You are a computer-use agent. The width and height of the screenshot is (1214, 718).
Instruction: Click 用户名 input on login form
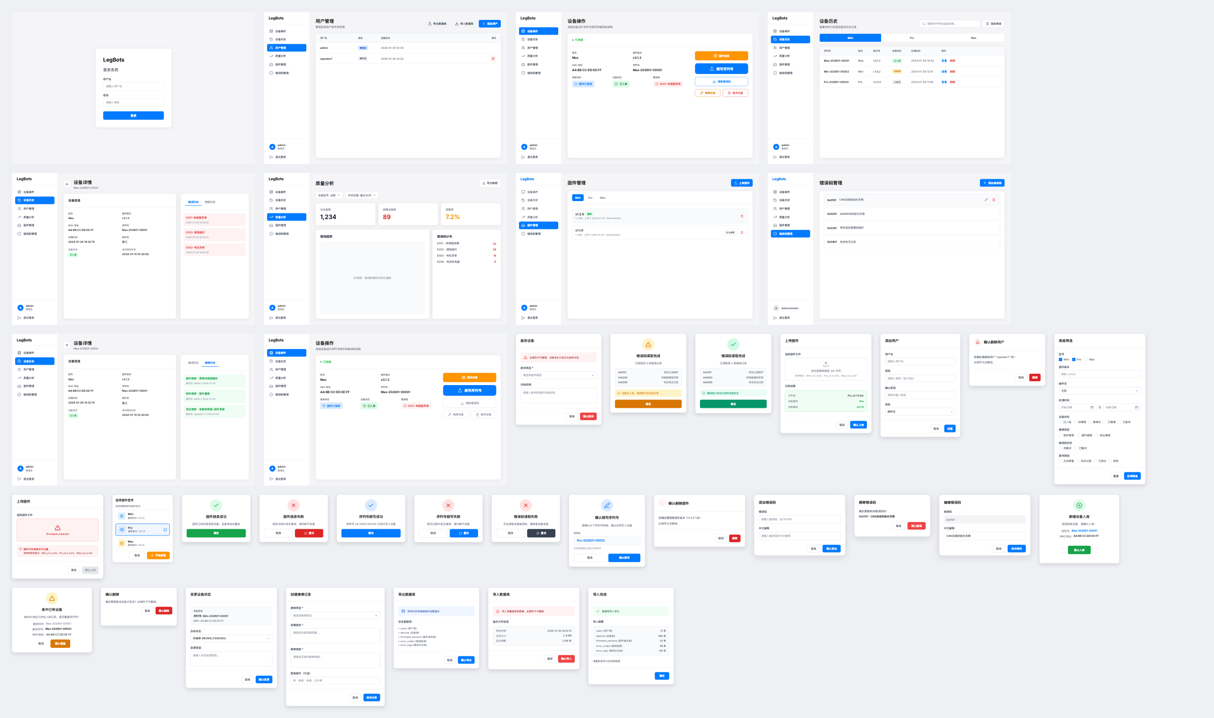click(133, 87)
